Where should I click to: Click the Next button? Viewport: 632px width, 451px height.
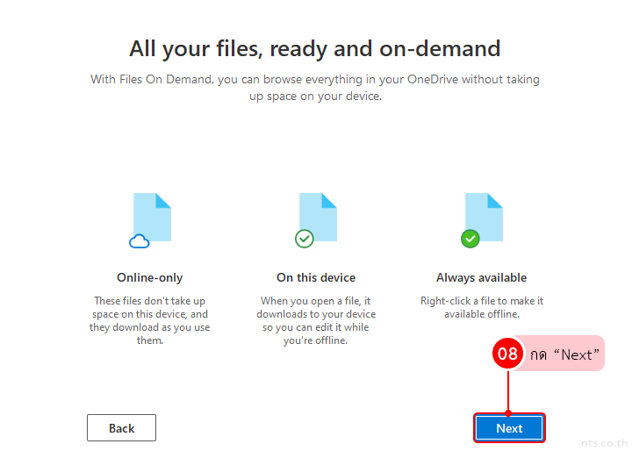(x=509, y=427)
